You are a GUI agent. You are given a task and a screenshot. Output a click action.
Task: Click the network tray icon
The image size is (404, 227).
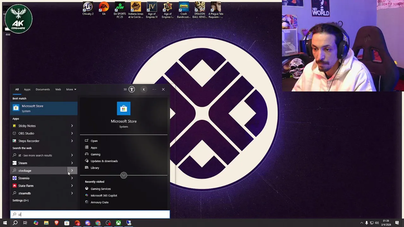point(372,223)
